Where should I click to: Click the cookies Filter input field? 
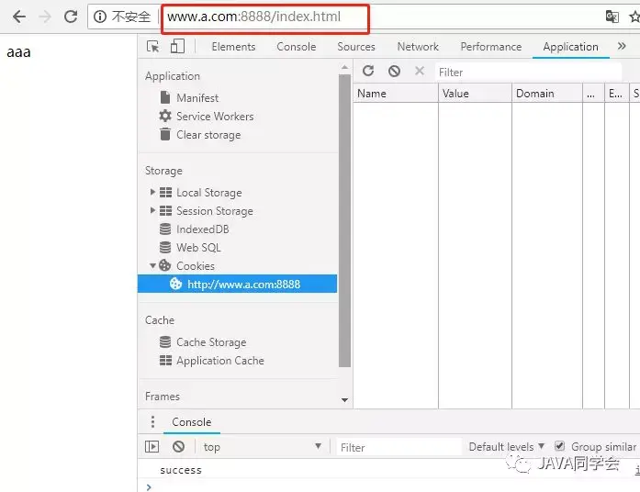pos(529,73)
